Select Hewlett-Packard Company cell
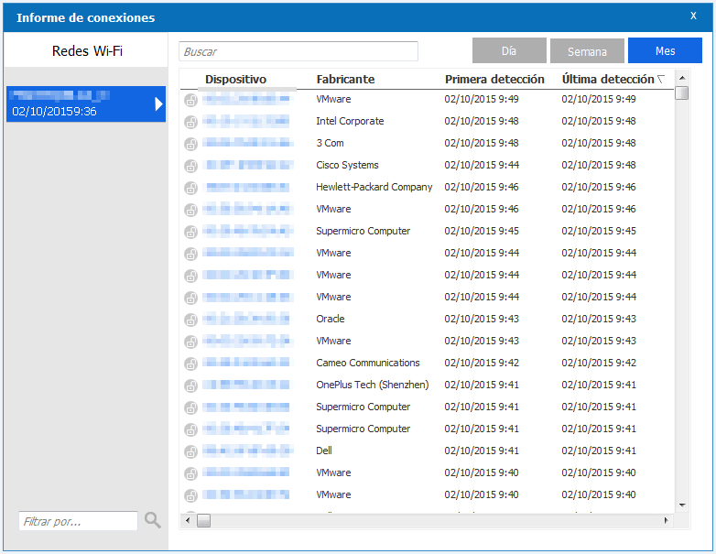The width and height of the screenshot is (716, 554). click(374, 187)
